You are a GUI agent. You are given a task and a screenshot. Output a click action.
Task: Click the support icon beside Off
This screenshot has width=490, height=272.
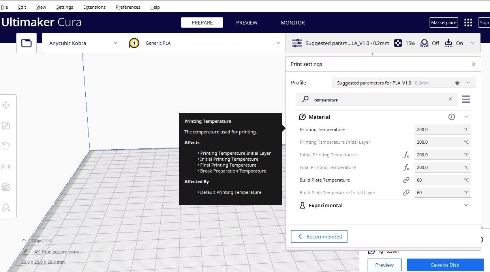pos(424,43)
